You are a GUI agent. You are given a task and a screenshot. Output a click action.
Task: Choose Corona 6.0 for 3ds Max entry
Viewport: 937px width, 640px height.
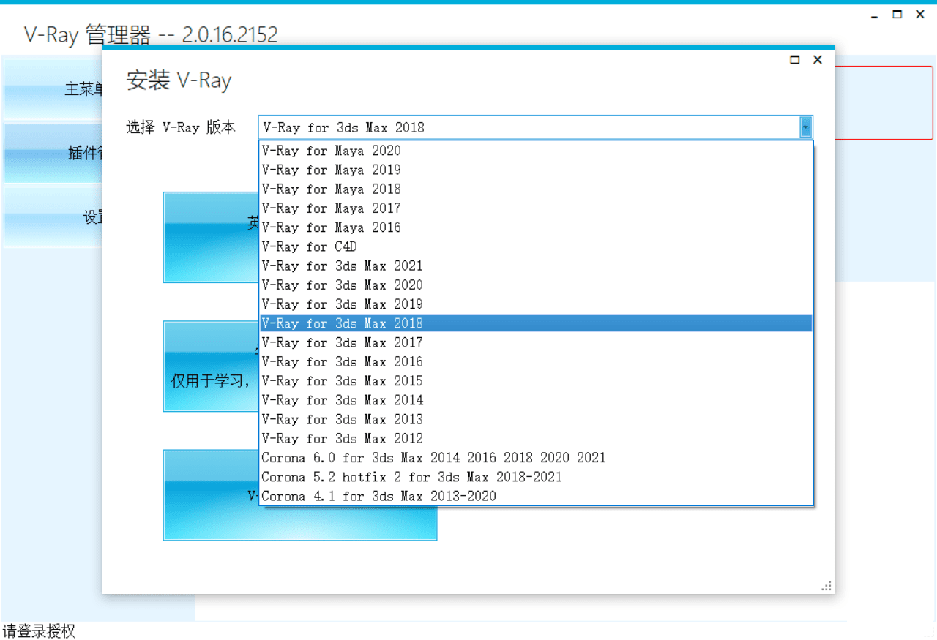(536, 458)
